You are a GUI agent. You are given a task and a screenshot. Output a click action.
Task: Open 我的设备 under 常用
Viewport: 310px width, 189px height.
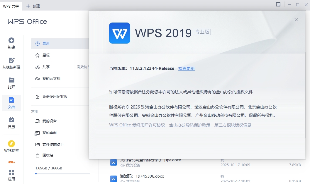[46, 121]
